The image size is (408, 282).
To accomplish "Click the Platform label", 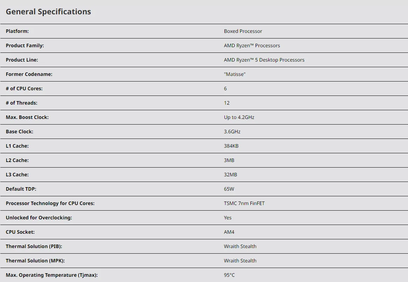I will coord(17,31).
